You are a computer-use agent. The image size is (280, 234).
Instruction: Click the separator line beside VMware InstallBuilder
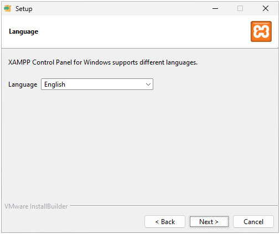pyautogui.click(x=174, y=206)
